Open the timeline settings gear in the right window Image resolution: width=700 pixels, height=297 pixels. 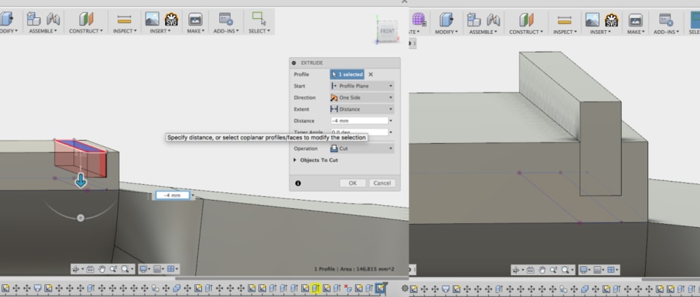(x=405, y=289)
